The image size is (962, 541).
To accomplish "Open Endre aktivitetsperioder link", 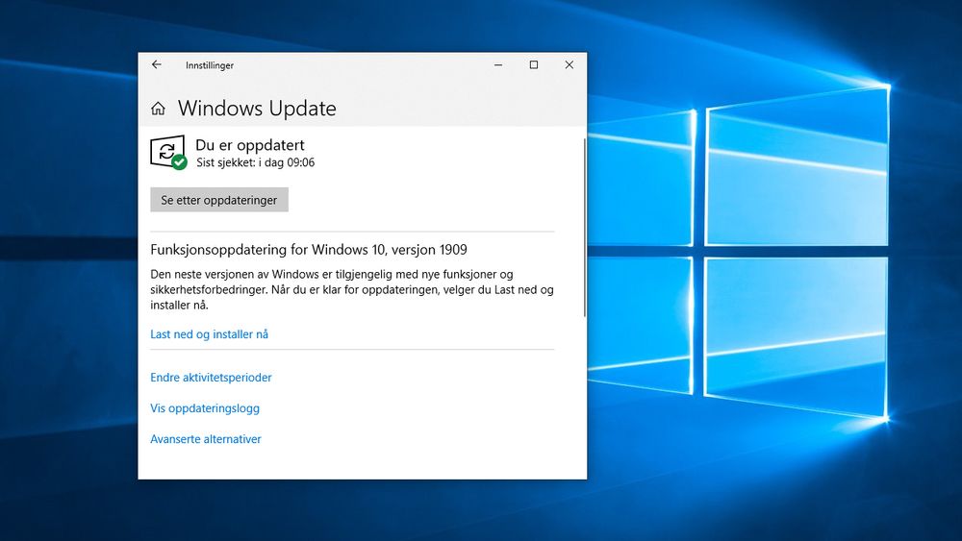I will [211, 378].
